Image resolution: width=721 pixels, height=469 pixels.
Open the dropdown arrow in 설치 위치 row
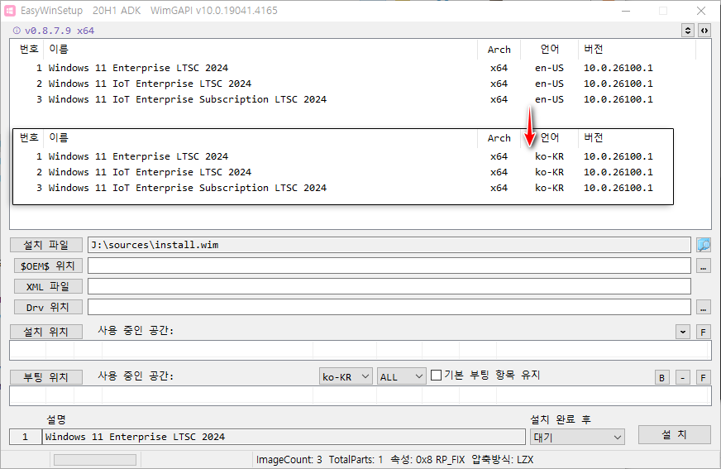coord(683,332)
